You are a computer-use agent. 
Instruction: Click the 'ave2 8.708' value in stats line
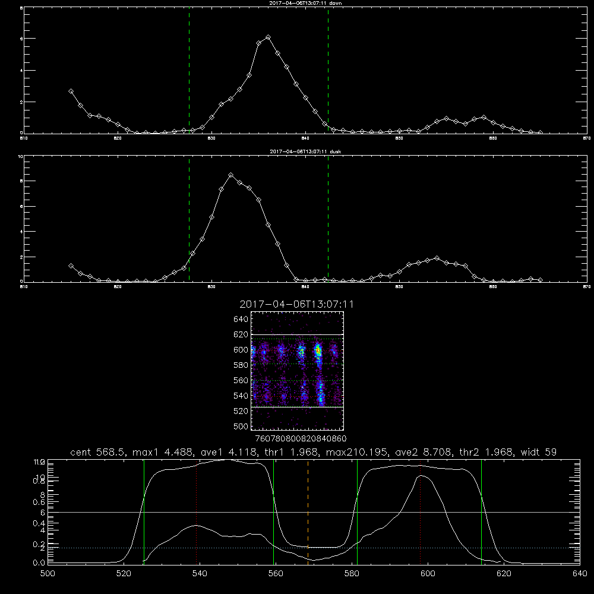coord(423,452)
